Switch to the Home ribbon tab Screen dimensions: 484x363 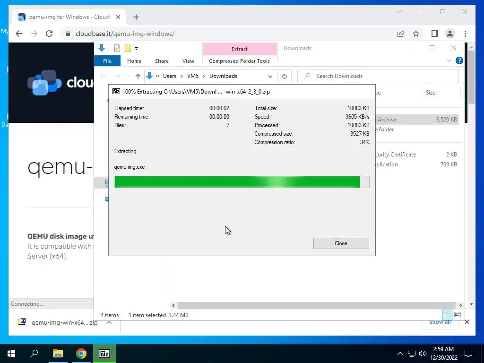(134, 61)
